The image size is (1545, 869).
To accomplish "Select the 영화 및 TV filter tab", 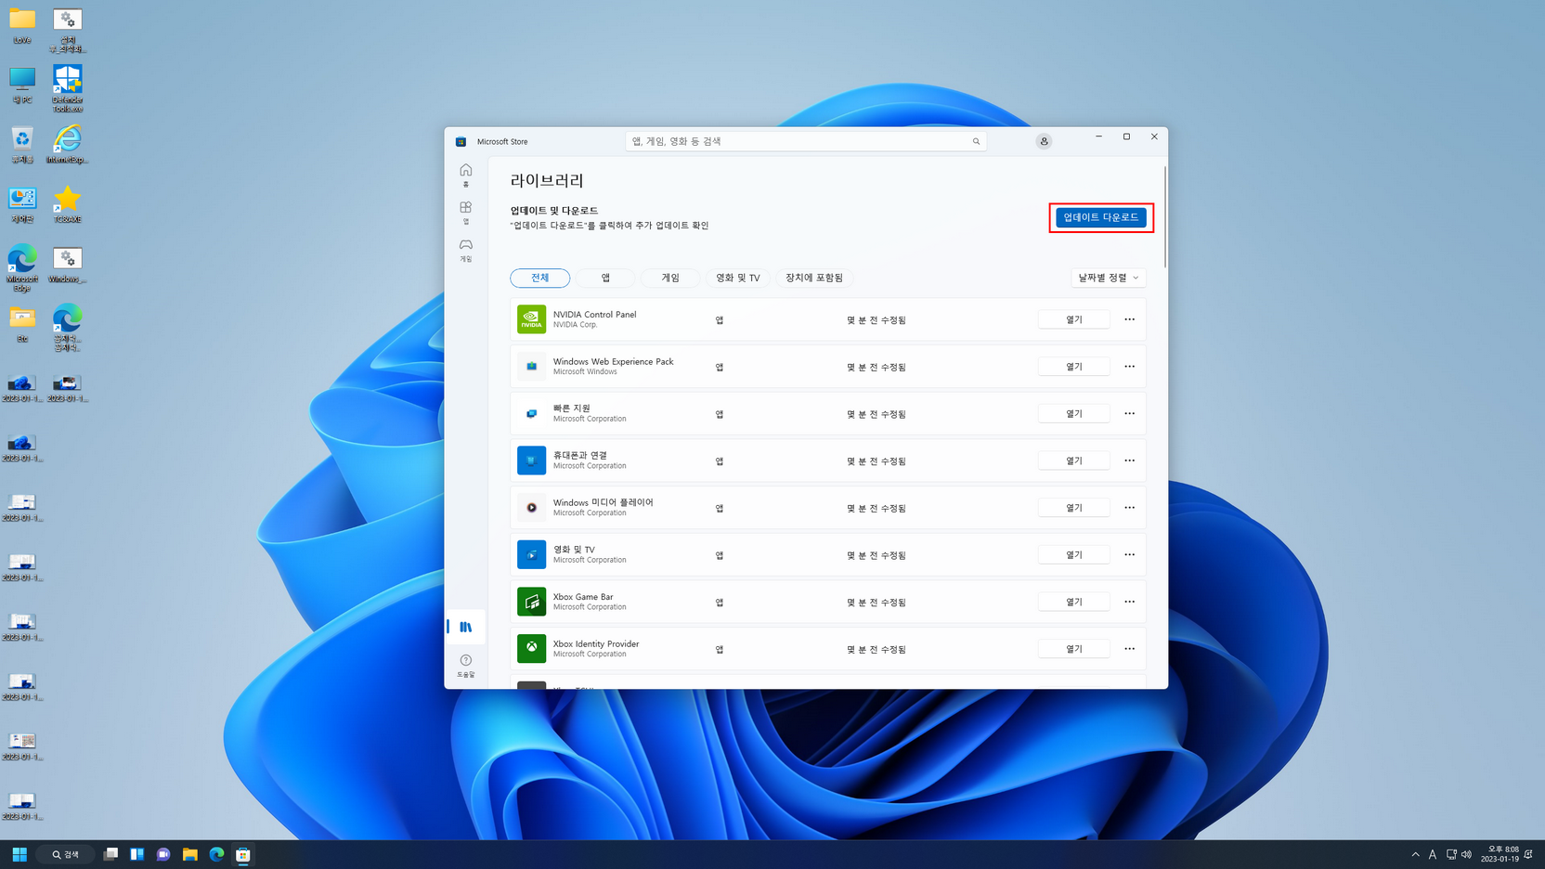I will click(738, 278).
